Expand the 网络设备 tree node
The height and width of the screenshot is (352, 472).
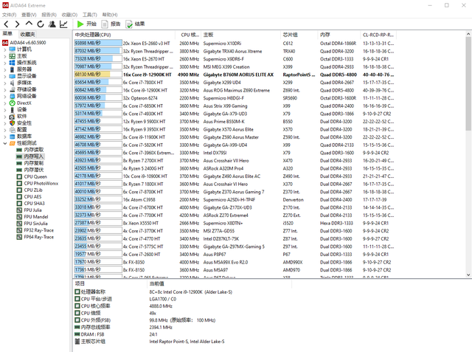click(4, 97)
